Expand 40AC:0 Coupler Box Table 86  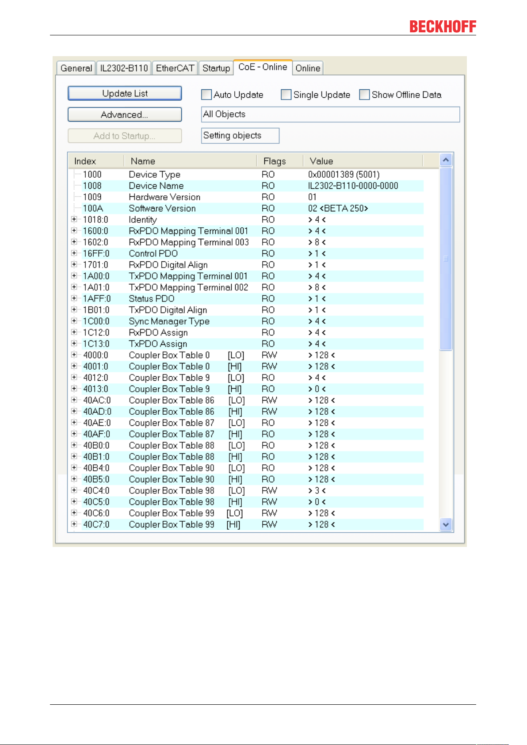click(74, 400)
